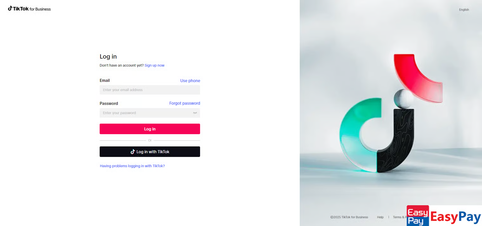Screen dimensions: 482x226
Task: Open Having problems logging in with TikTok link
Action: pyautogui.click(x=132, y=166)
